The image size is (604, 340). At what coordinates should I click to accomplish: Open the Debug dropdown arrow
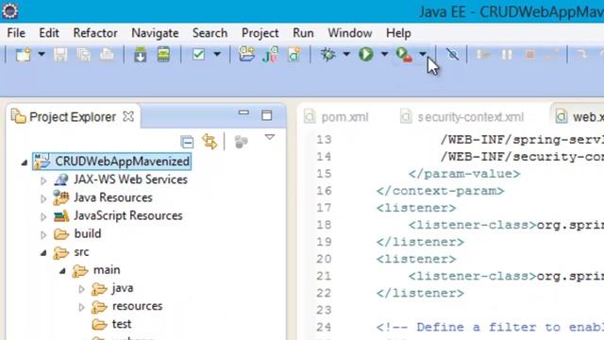click(x=346, y=55)
